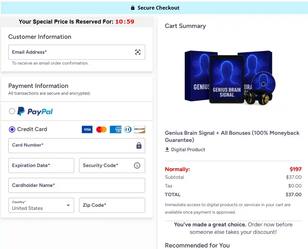Select the Credit Card radio button
Image resolution: width=308 pixels, height=249 pixels.
(x=12, y=129)
